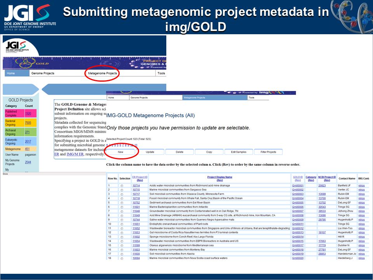Open Archaeal Ongoing count 271 link
The height and width of the screenshot is (280, 373).
point(27,132)
